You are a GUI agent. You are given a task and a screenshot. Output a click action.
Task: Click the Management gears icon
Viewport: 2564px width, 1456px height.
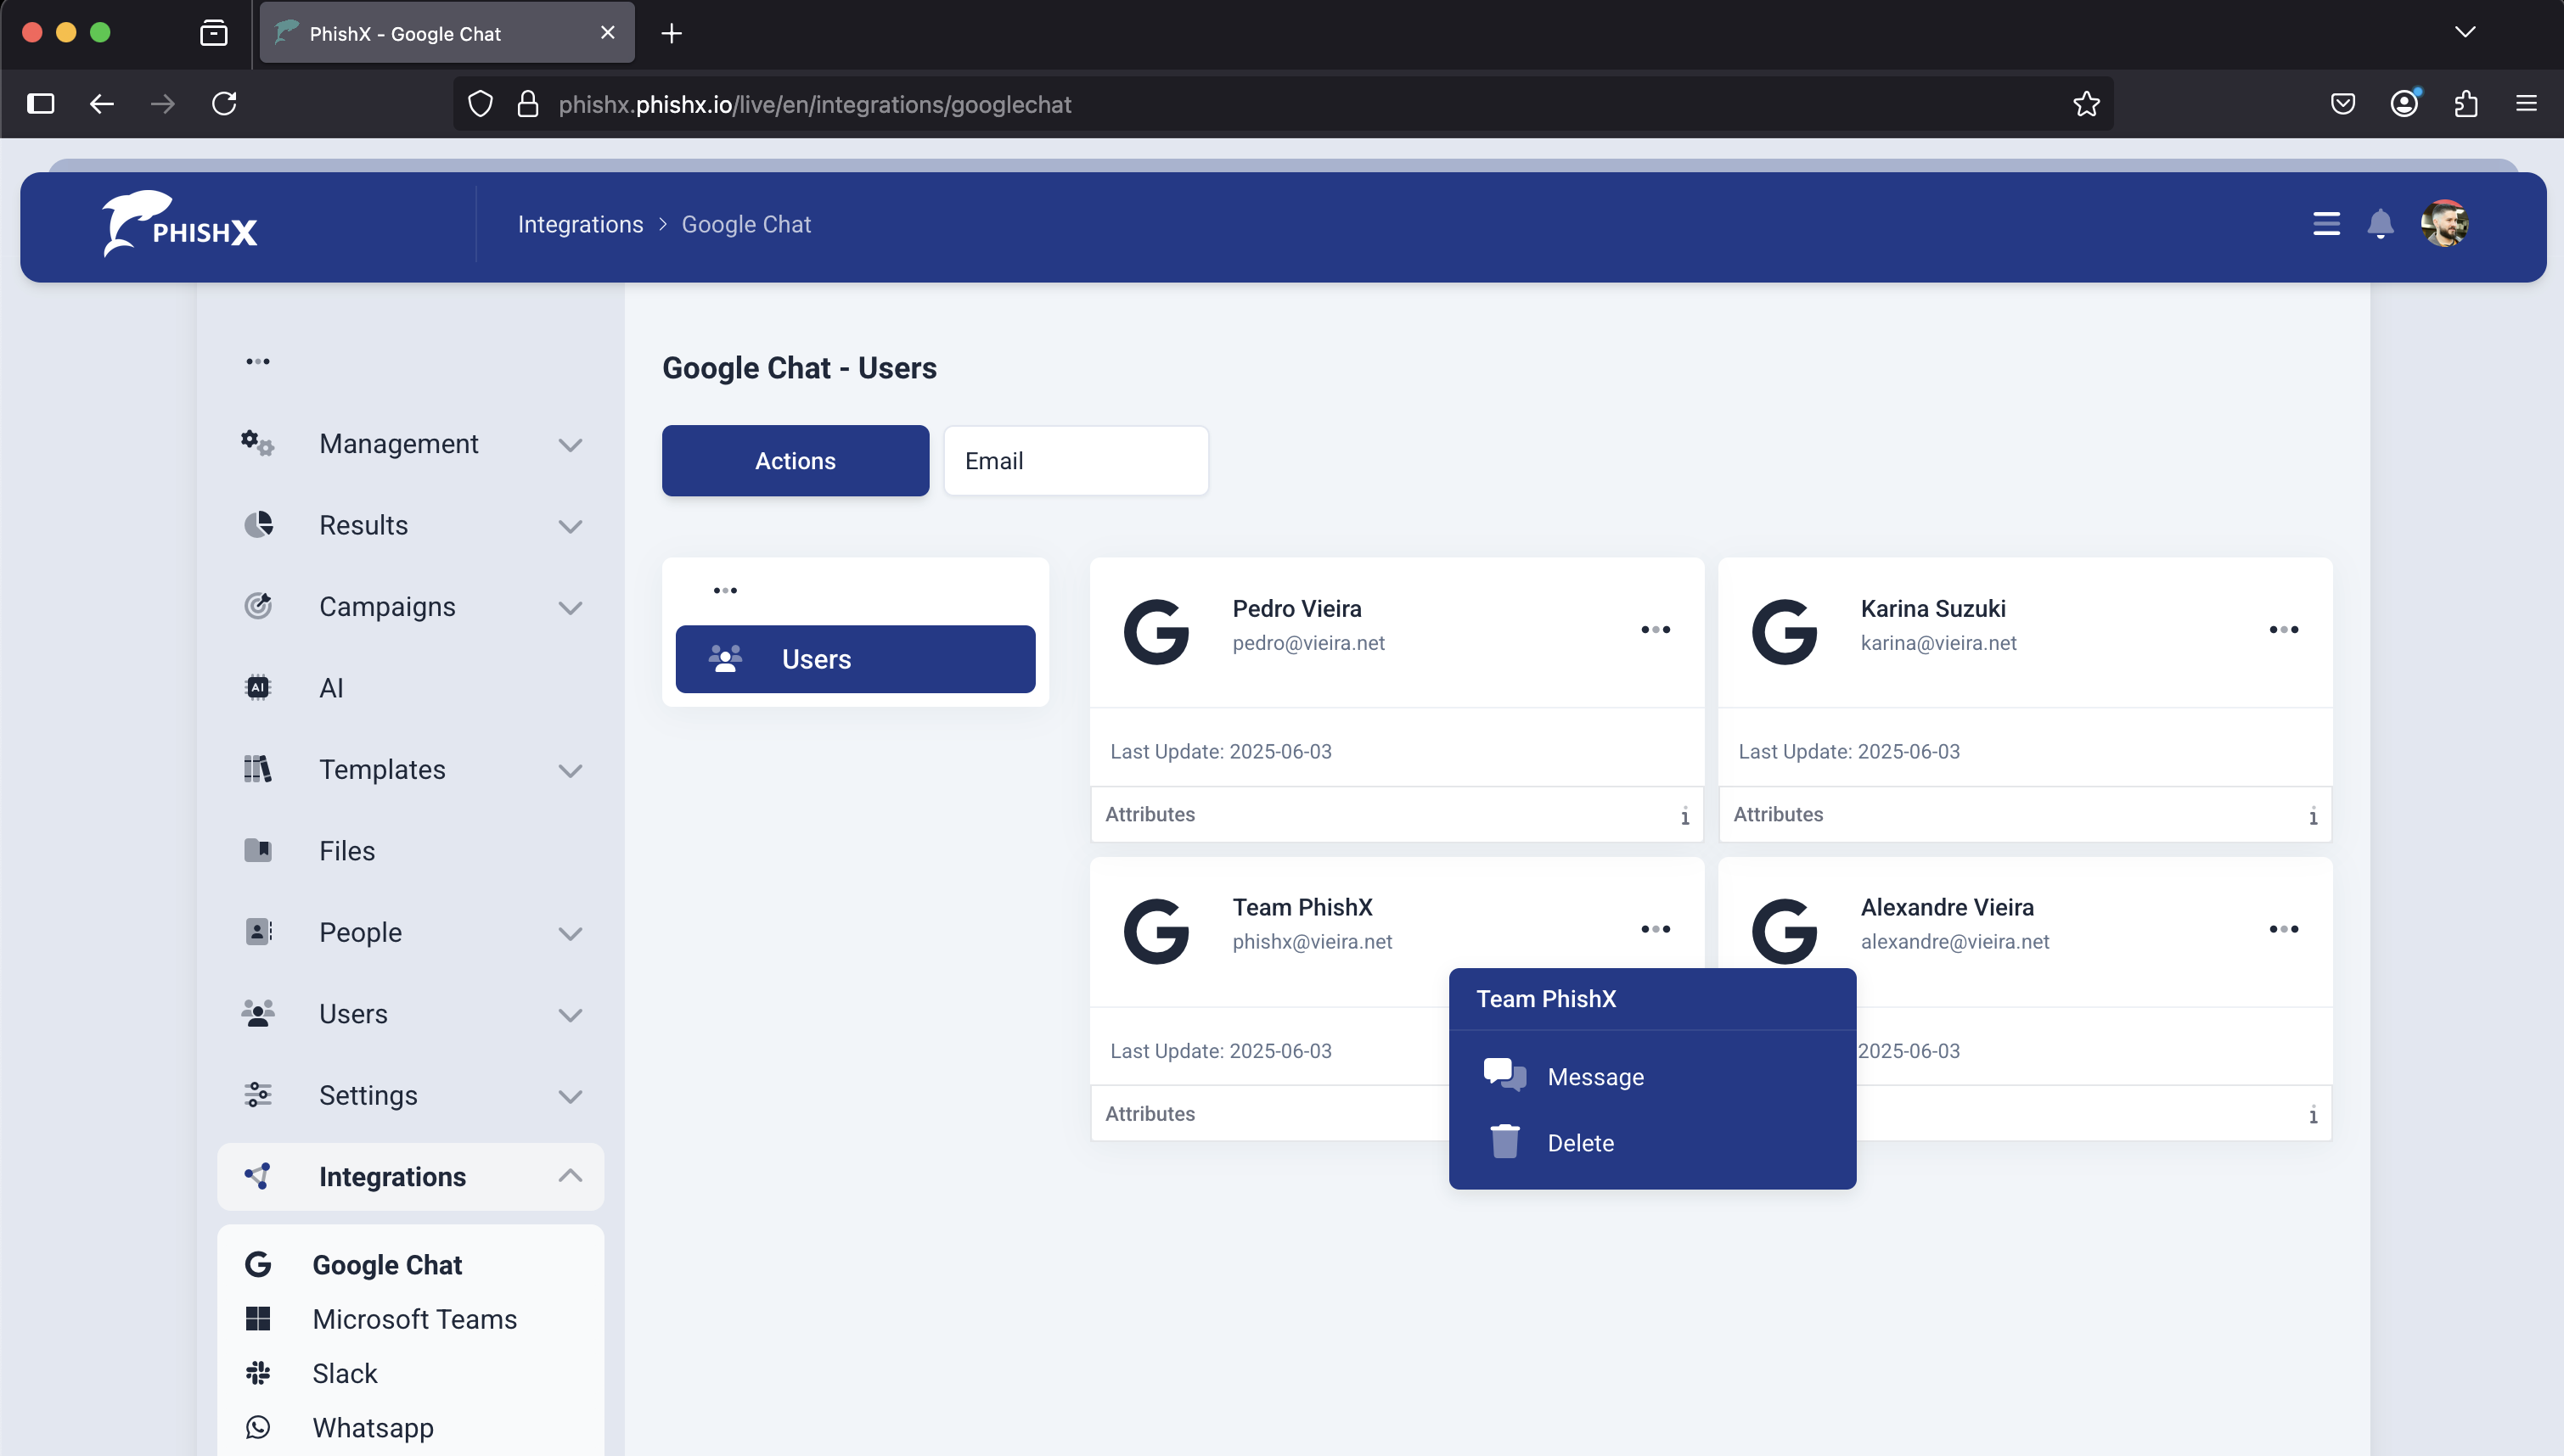(258, 443)
